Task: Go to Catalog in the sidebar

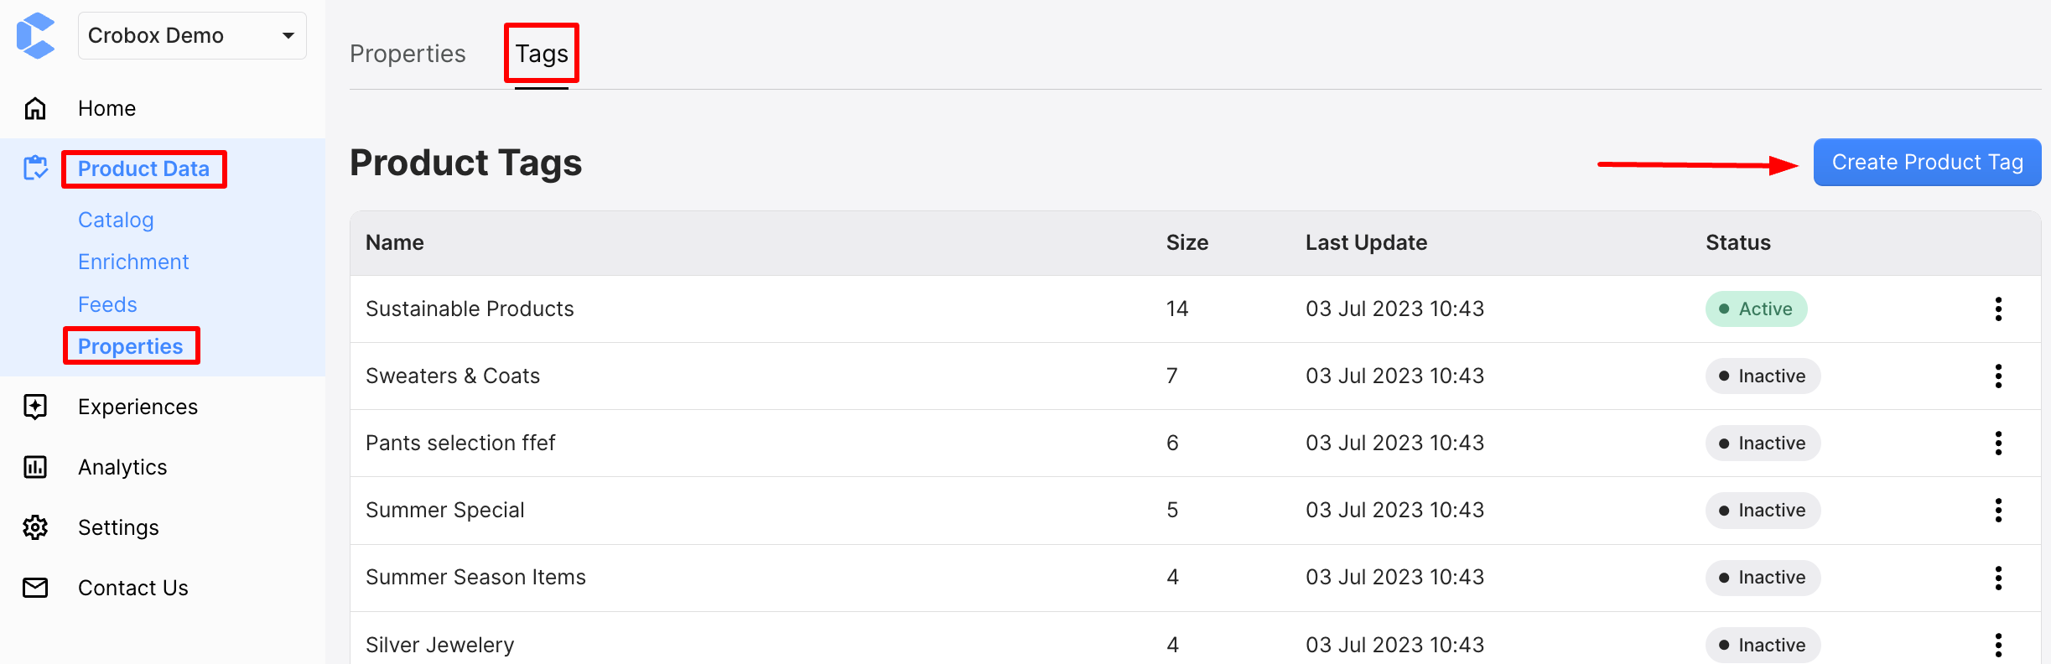Action: 116,220
